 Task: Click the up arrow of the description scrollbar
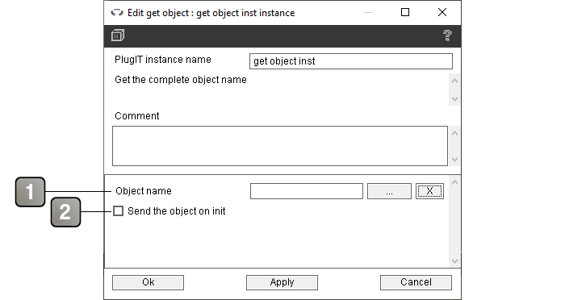click(454, 81)
